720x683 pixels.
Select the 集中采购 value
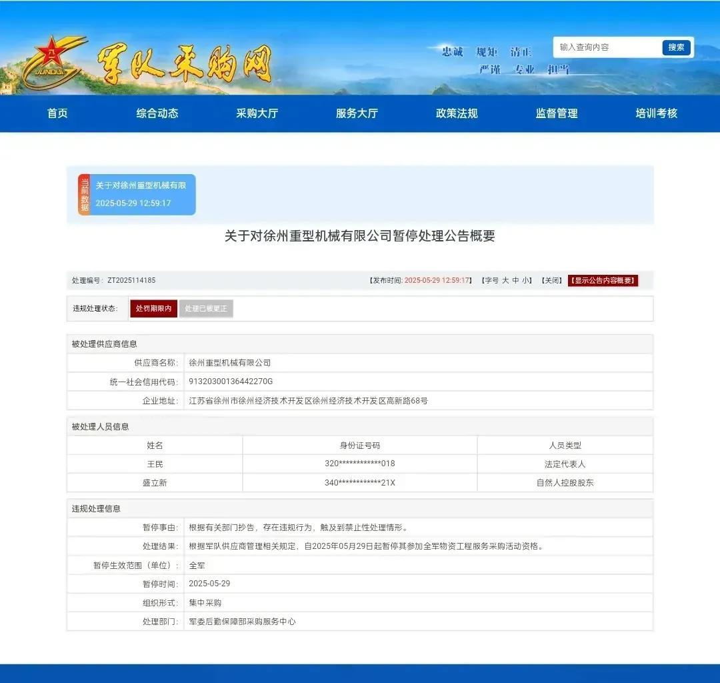[x=205, y=603]
